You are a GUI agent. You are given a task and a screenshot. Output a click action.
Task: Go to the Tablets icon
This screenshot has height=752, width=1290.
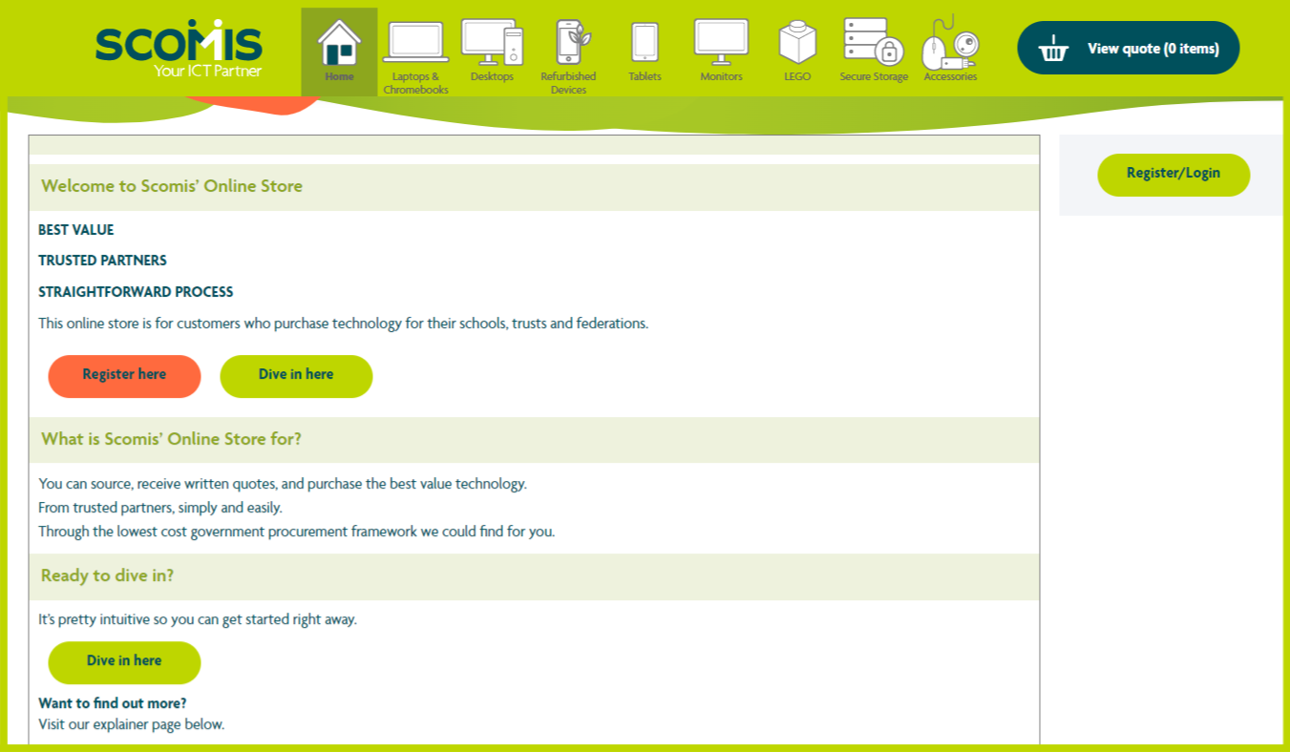point(645,42)
